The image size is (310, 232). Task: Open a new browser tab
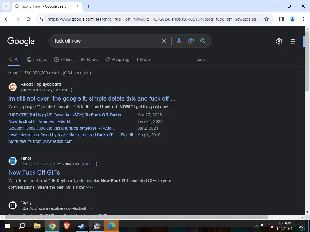pyautogui.click(x=88, y=6)
